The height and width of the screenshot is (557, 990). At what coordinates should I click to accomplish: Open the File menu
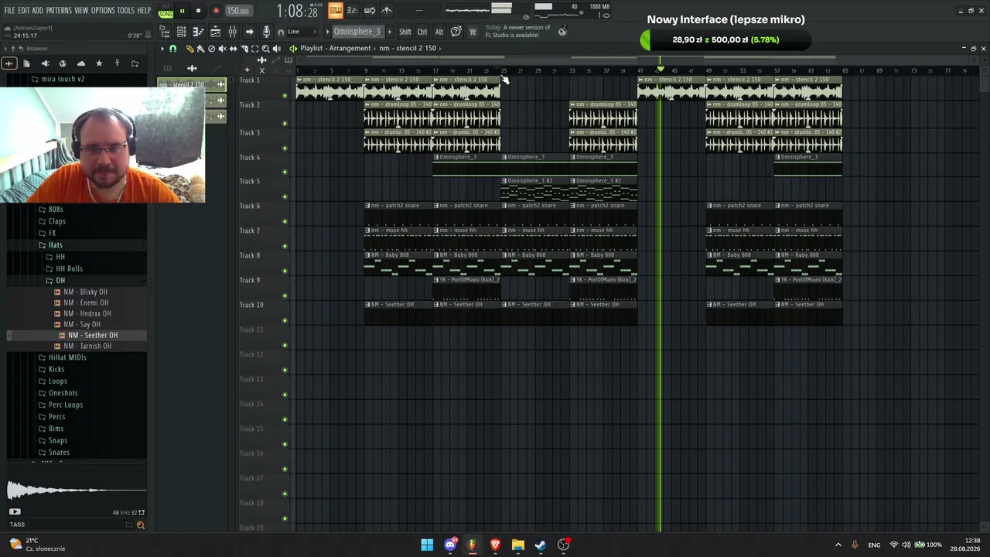(10, 11)
